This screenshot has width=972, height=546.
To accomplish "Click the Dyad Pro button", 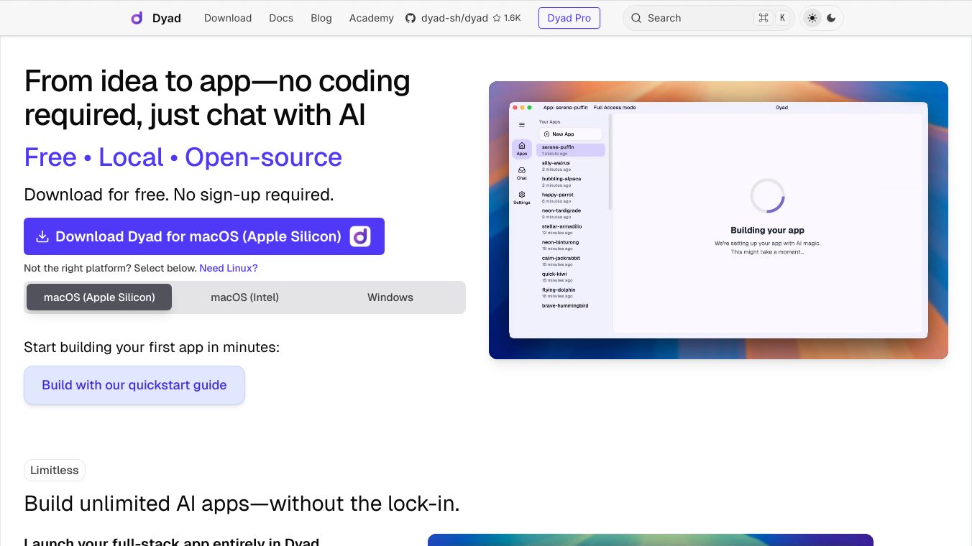I will pyautogui.click(x=569, y=18).
